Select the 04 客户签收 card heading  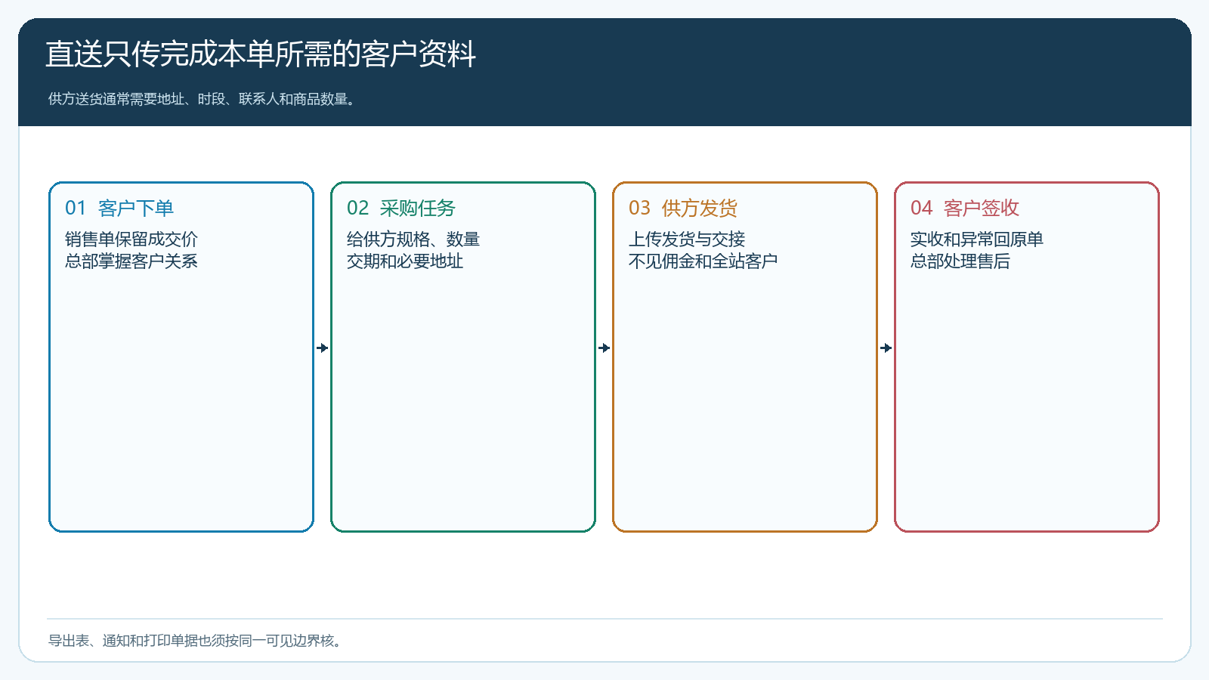coord(965,208)
